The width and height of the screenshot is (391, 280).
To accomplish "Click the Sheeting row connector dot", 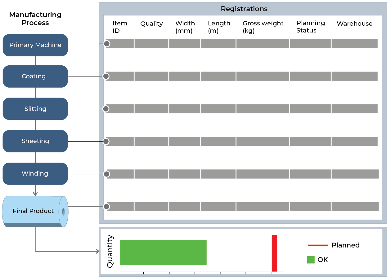I will click(x=106, y=142).
